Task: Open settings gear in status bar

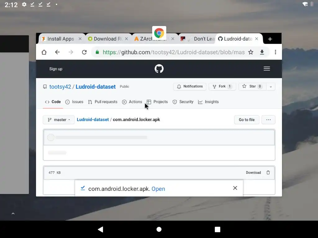Action: tap(24, 4)
